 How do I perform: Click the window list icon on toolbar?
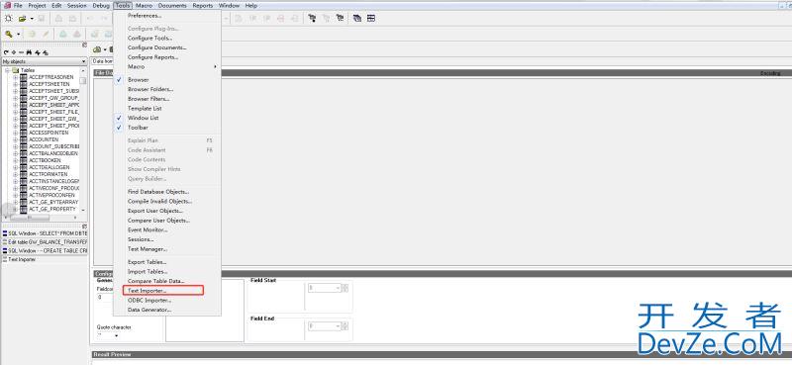click(357, 19)
